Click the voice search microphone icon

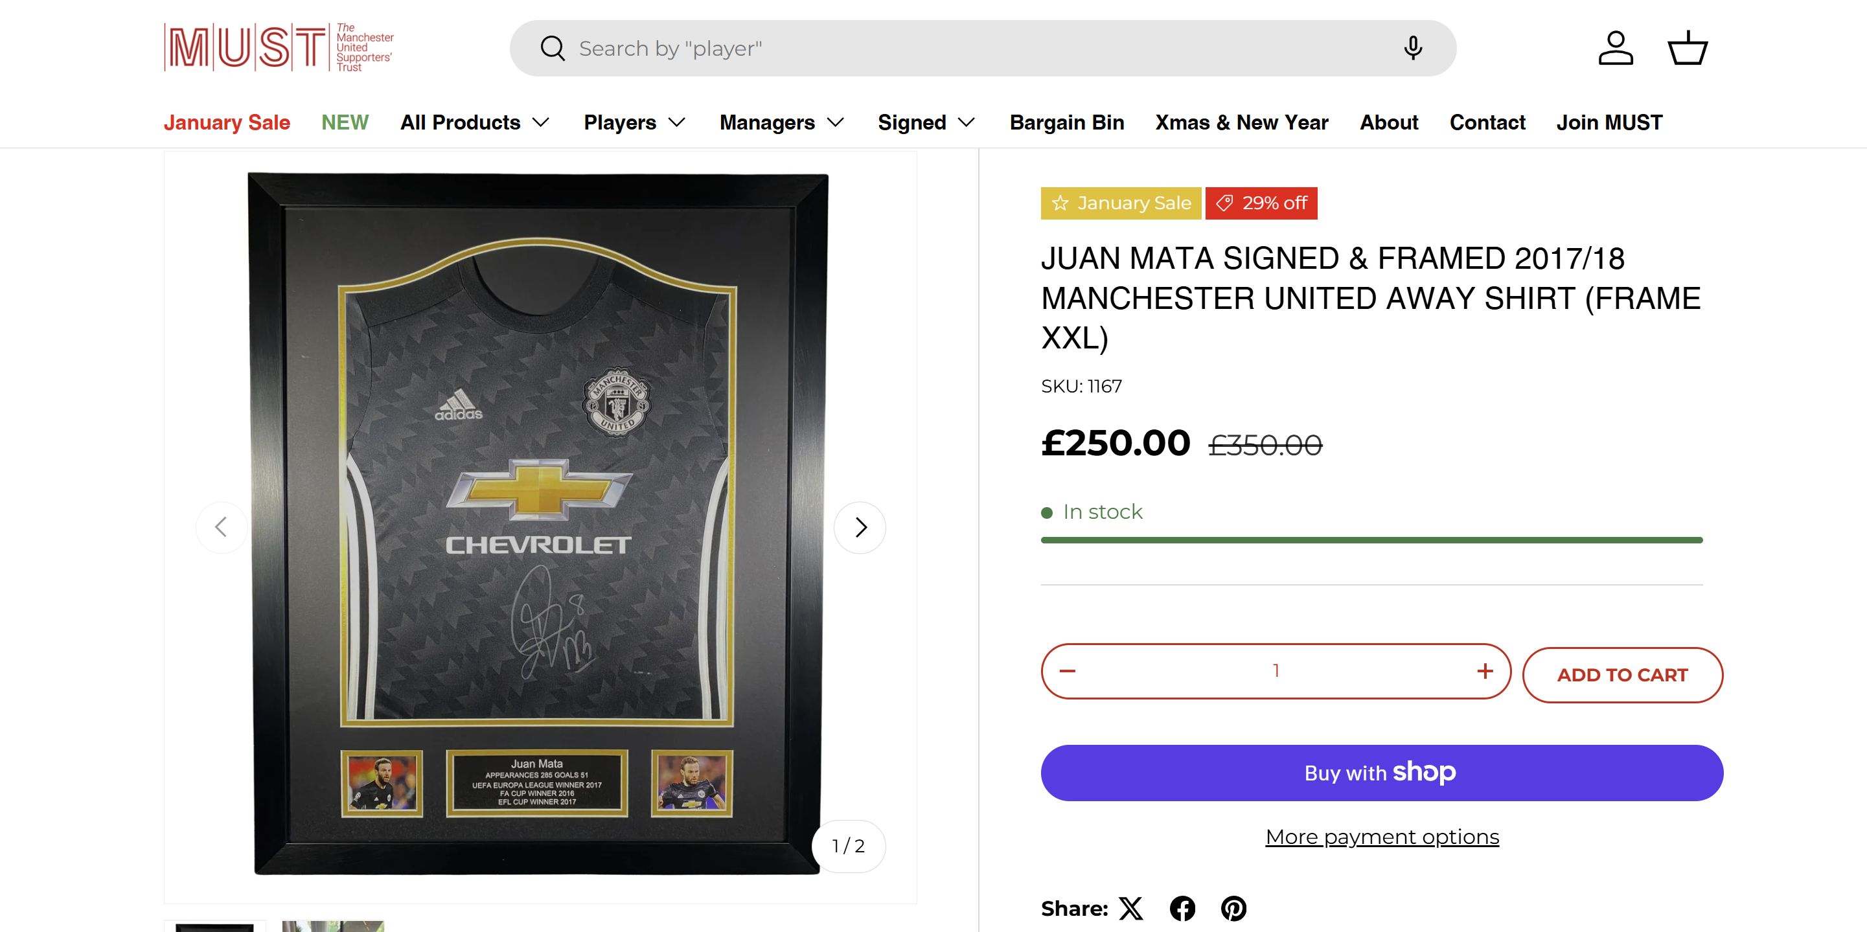click(1412, 49)
